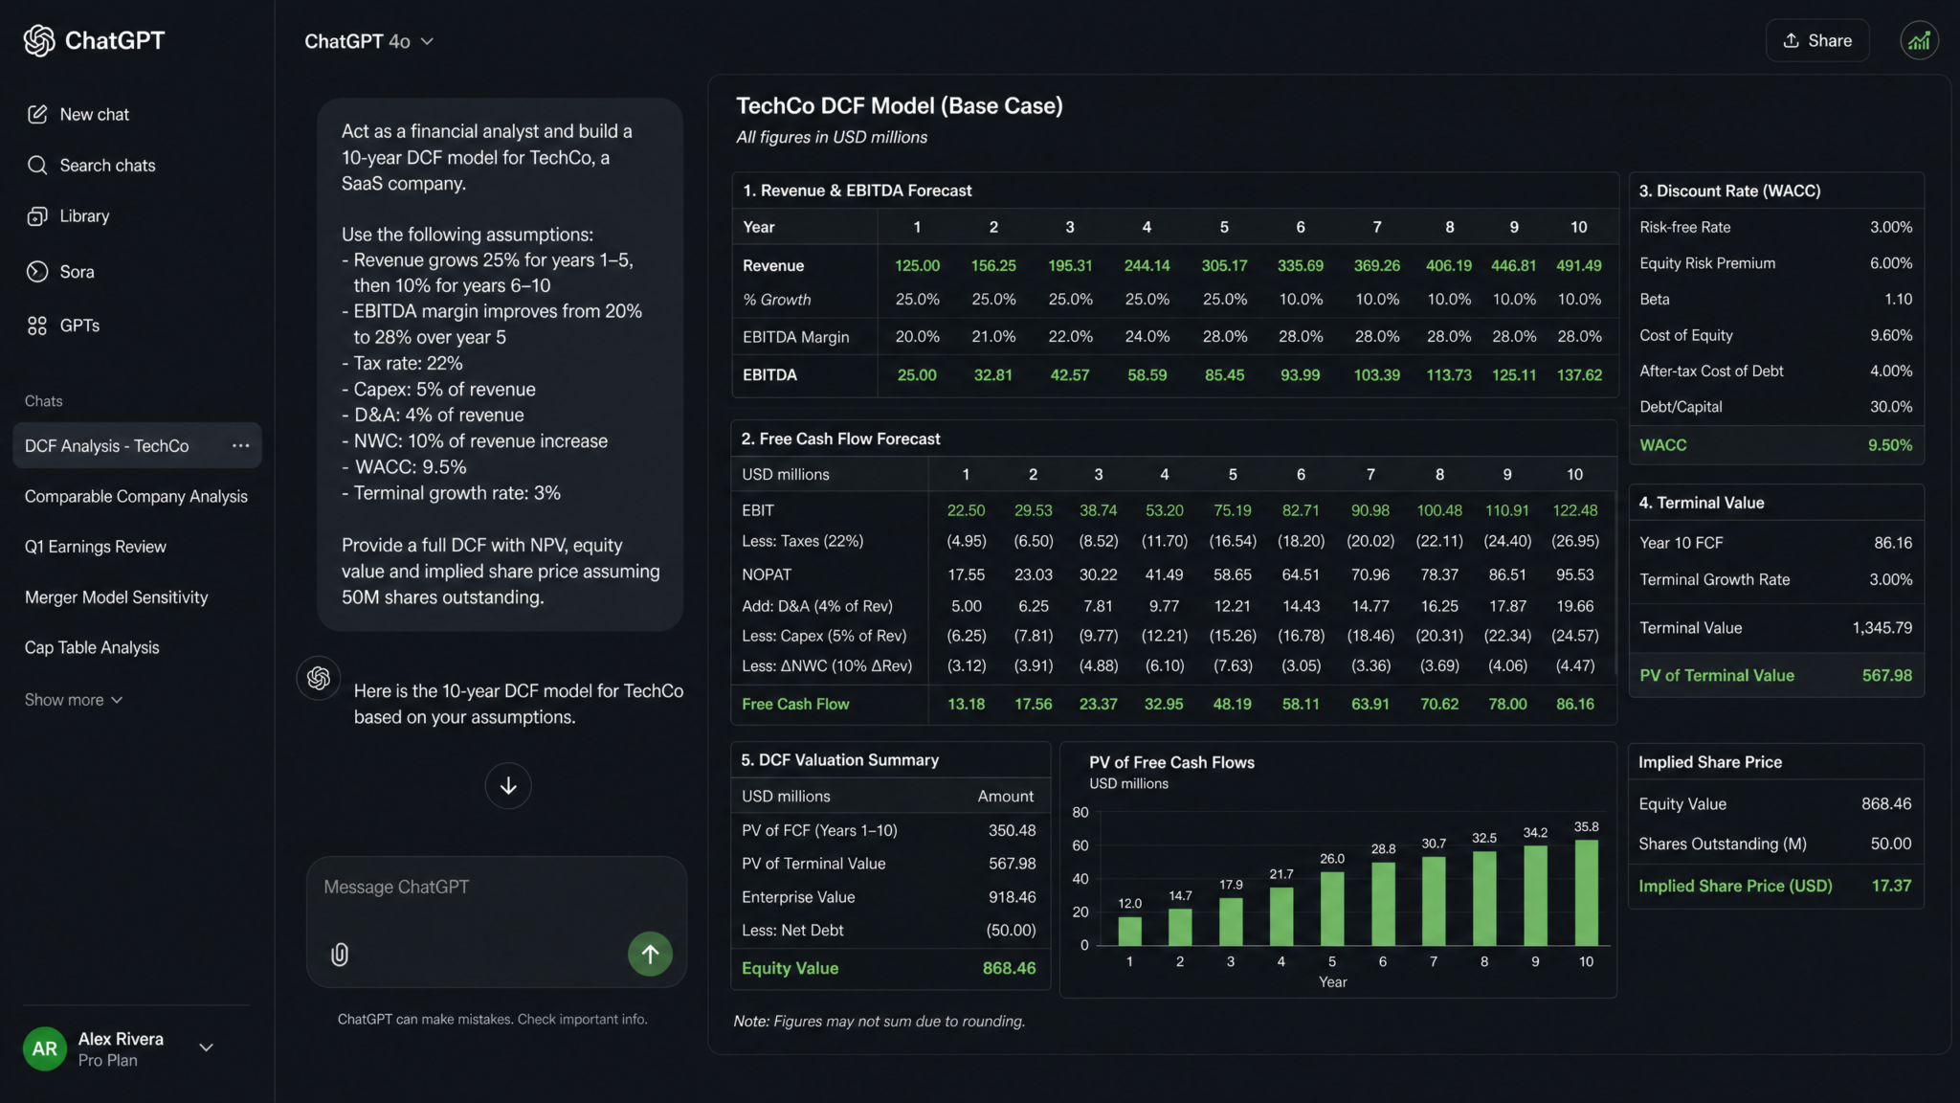Click the GPTs grid icon
This screenshot has width=1960, height=1103.
pos(37,326)
